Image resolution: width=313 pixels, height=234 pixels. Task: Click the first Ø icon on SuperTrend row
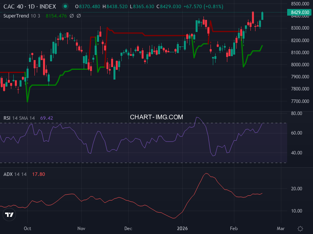[x=72, y=15]
